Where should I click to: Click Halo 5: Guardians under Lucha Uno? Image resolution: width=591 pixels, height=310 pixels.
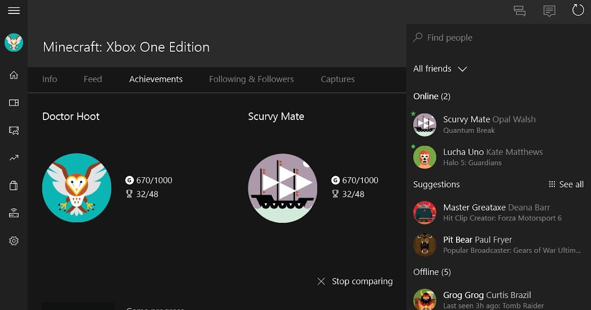472,163
